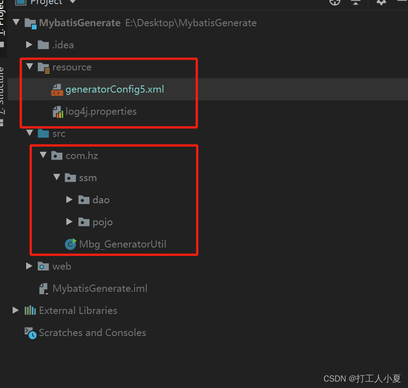This screenshot has height=388, width=408.
Task: Open the Project view settings gear
Action: (x=380, y=3)
